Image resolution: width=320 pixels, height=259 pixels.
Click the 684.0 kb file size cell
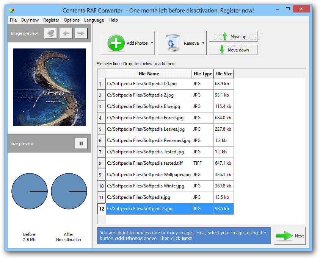coord(224,118)
